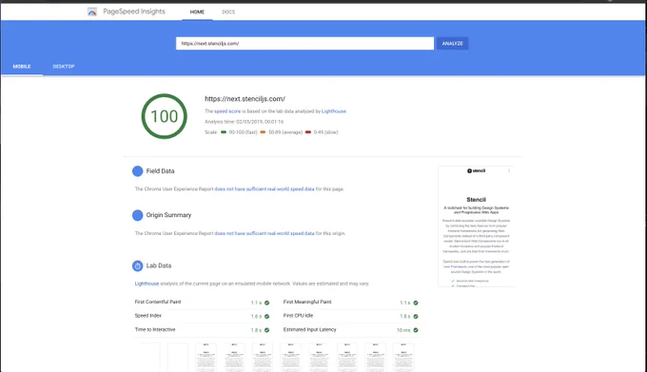
Task: Open Origin Summary insufficient speed data link
Action: 265,233
